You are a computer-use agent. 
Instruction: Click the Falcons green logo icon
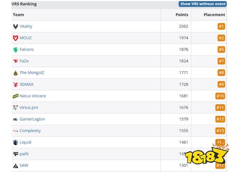(x=16, y=50)
